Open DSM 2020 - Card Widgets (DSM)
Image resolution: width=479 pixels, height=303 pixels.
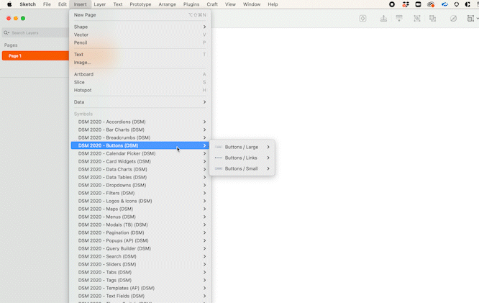(x=140, y=161)
